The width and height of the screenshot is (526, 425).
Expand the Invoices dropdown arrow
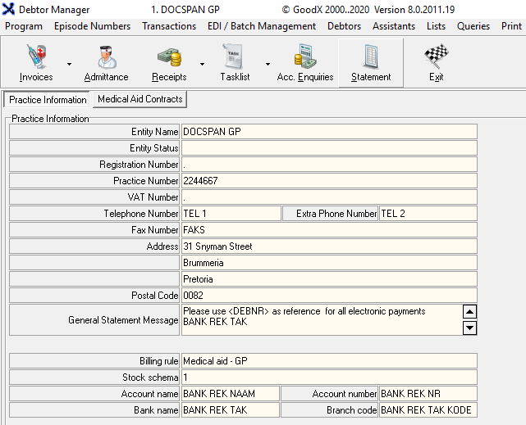(x=69, y=64)
